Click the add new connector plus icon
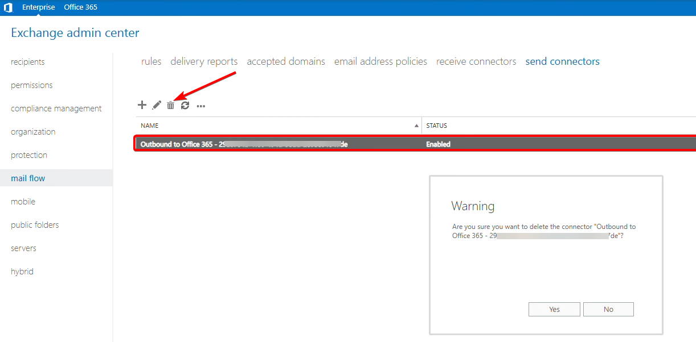Viewport: 696px width, 342px height. click(142, 105)
